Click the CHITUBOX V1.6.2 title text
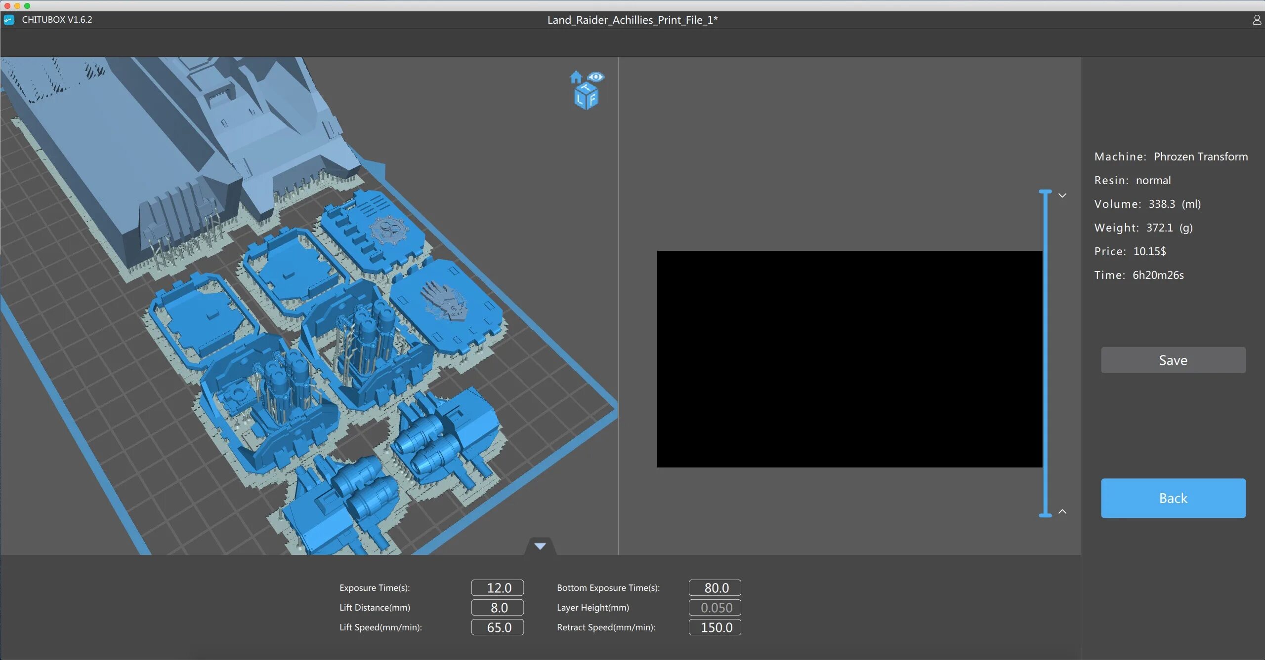The image size is (1265, 660). click(x=57, y=20)
